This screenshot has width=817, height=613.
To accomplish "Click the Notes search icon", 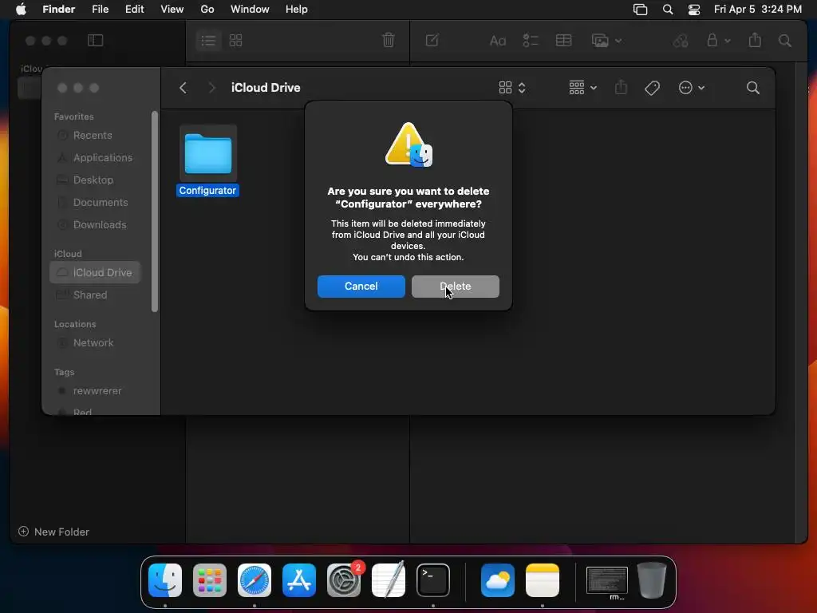I will pos(785,40).
